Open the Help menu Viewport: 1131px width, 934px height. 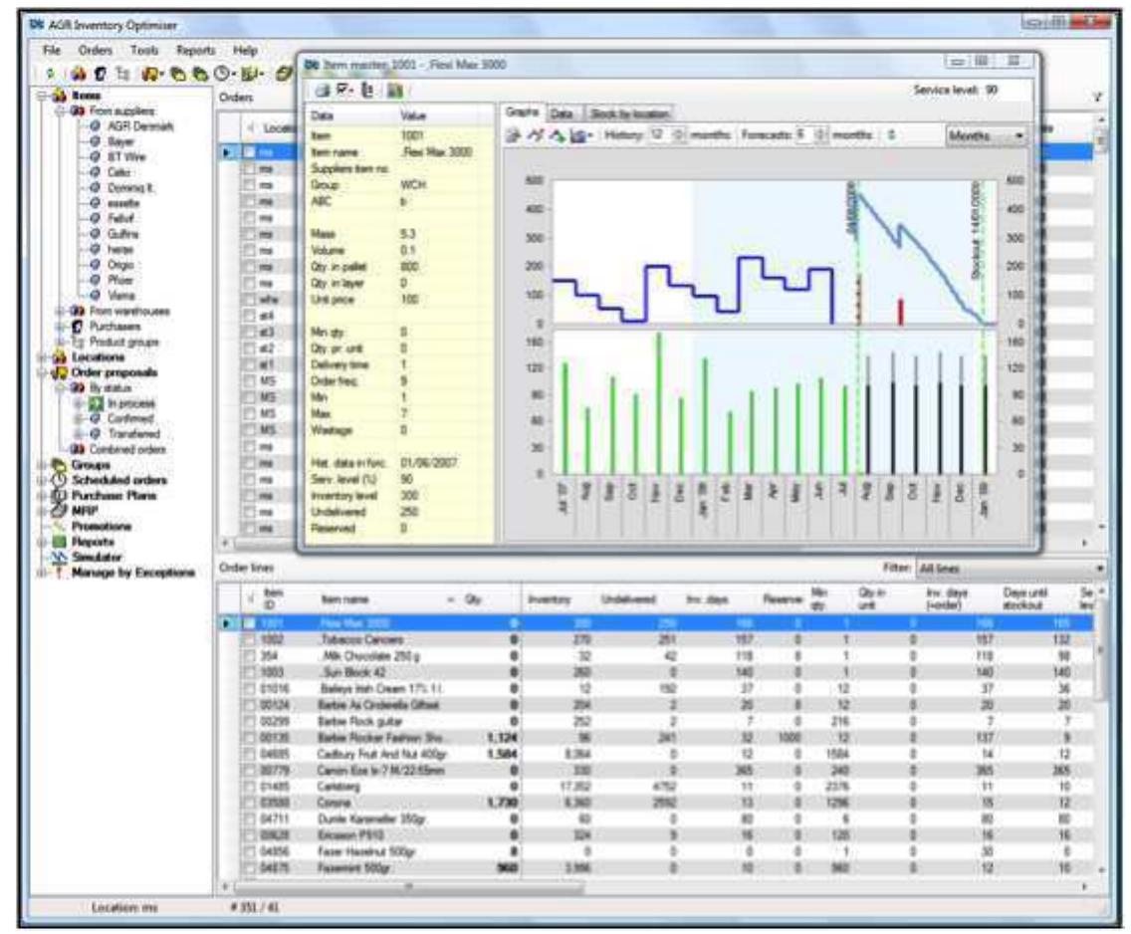[x=245, y=50]
